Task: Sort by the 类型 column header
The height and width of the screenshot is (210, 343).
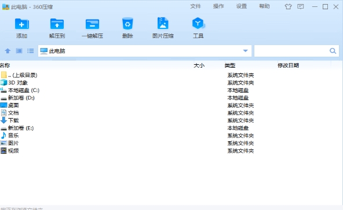Action: 229,65
